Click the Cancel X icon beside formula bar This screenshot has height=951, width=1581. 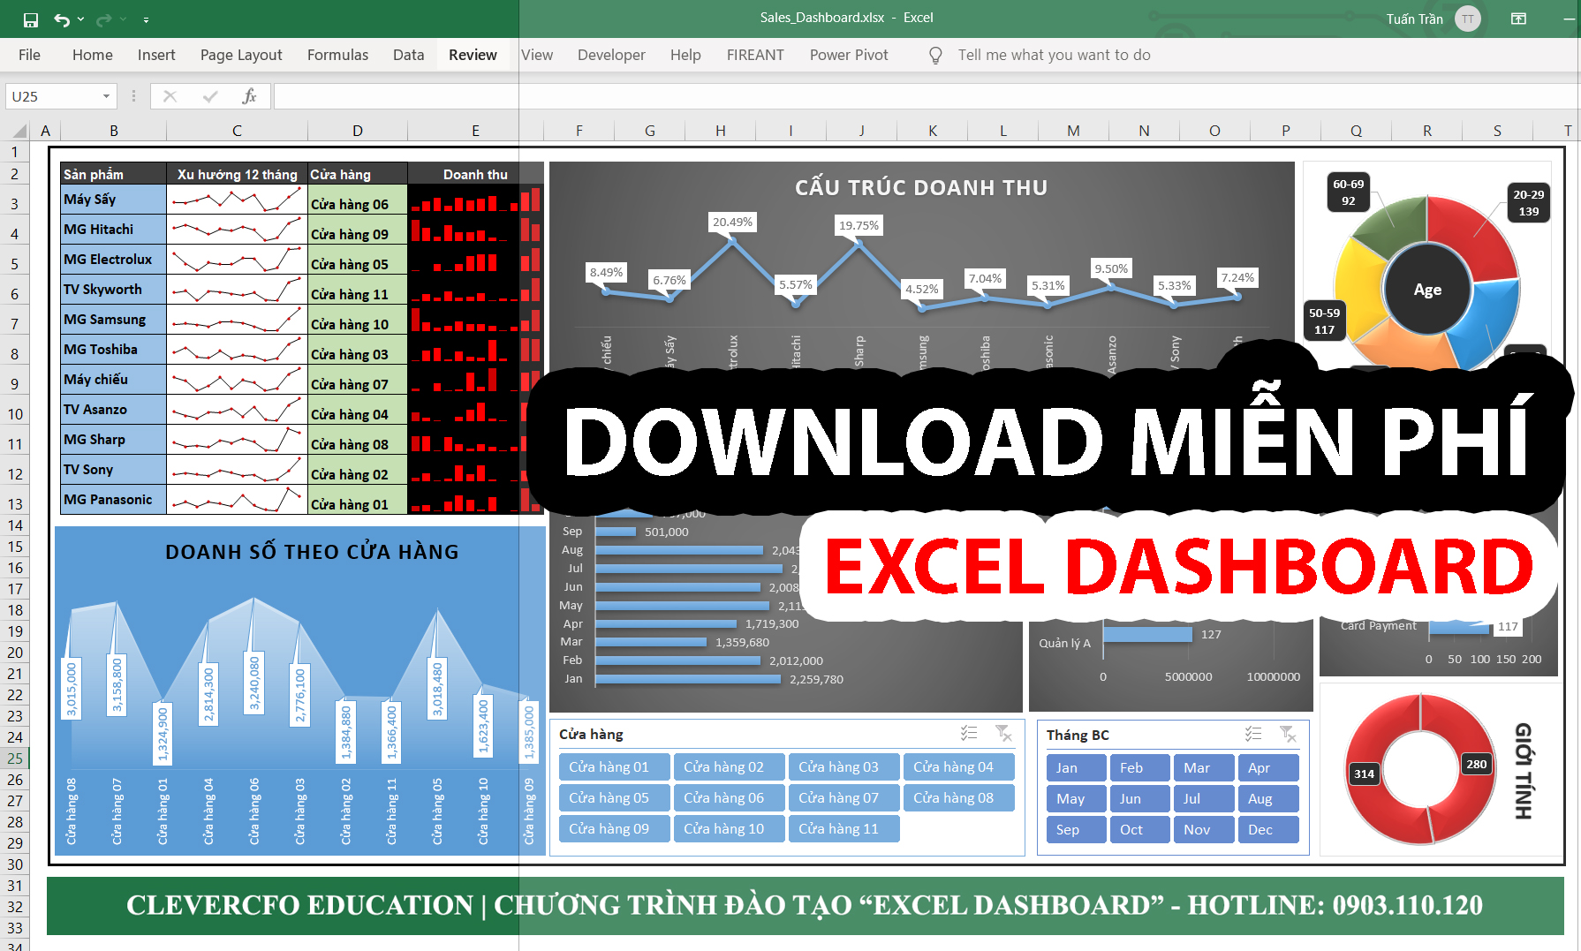coord(170,96)
